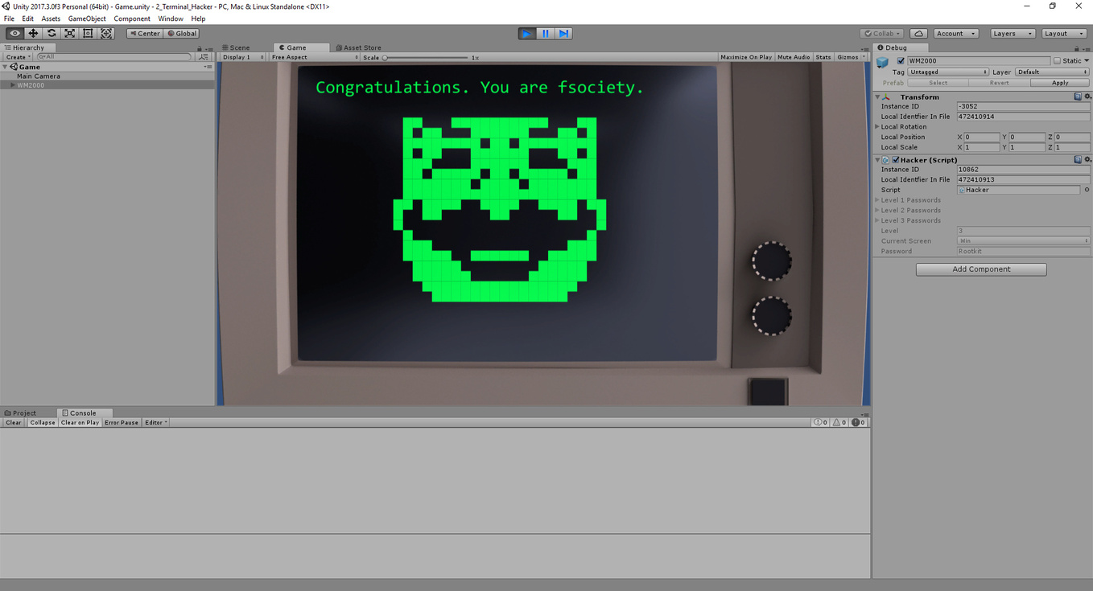Click Clear in the Console toolbar
This screenshot has width=1093, height=591.
[13, 422]
